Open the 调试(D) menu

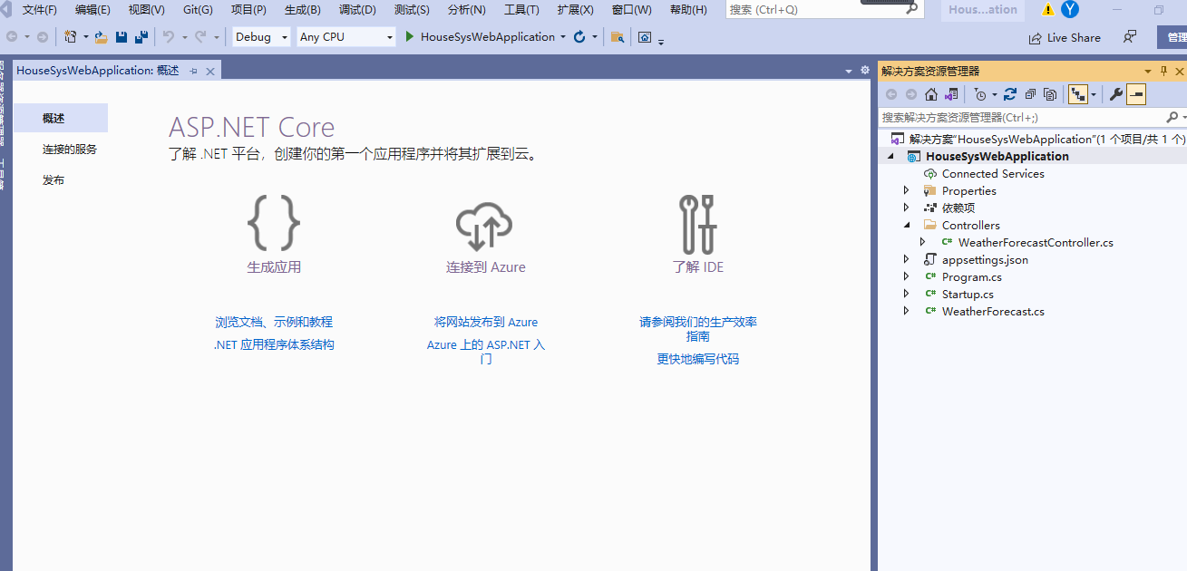coord(357,10)
